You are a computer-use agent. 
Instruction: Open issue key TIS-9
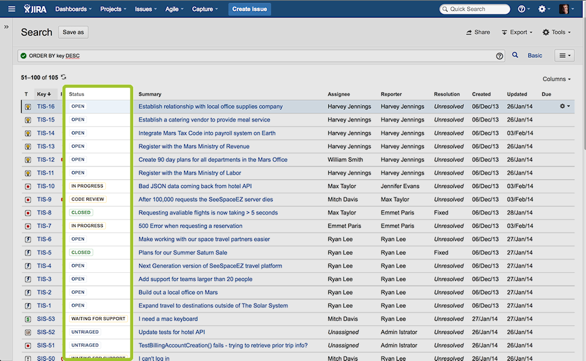click(44, 200)
